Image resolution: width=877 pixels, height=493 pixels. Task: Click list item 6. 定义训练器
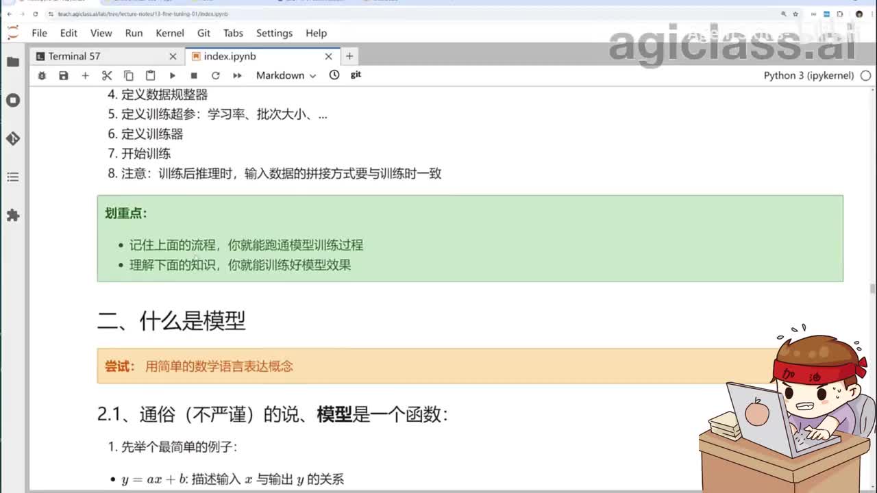(x=145, y=134)
